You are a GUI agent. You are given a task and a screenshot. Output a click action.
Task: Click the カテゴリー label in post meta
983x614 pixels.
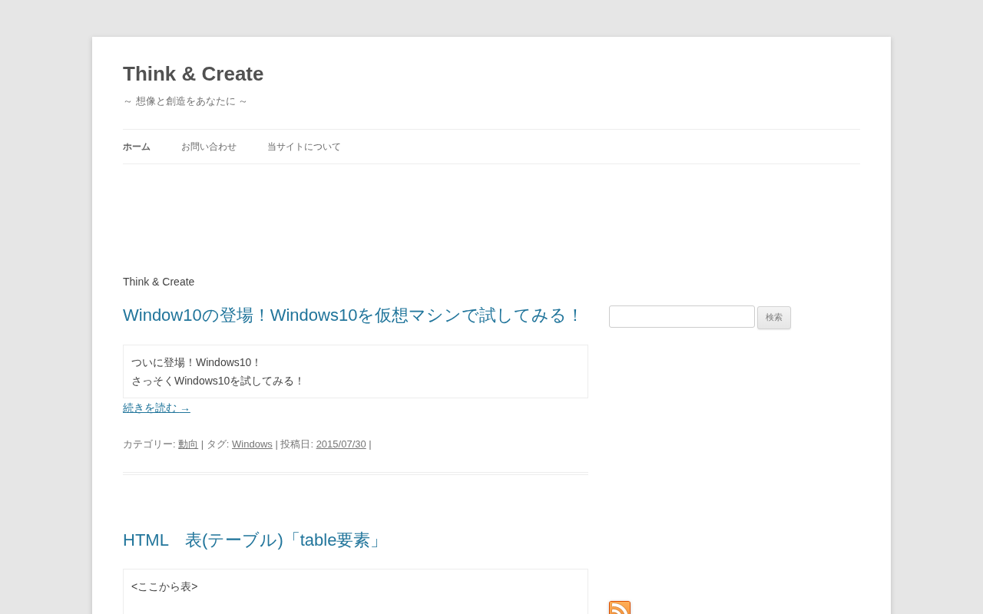(x=149, y=444)
